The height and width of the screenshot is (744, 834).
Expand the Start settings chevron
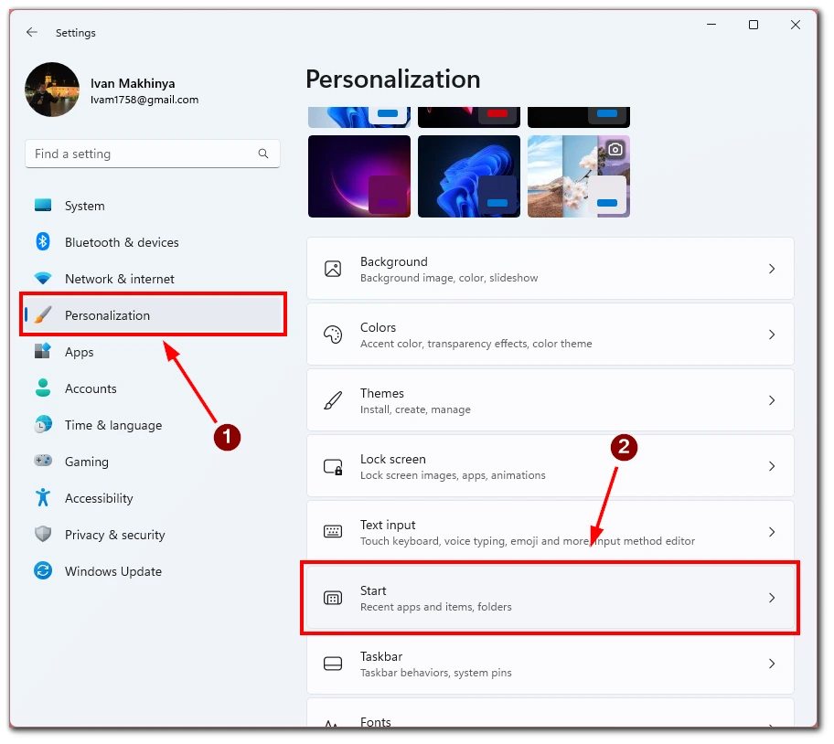(x=772, y=598)
